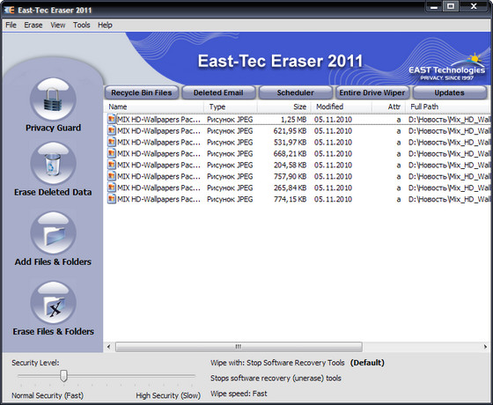Click the size cell 204,58 KB

[290, 166]
